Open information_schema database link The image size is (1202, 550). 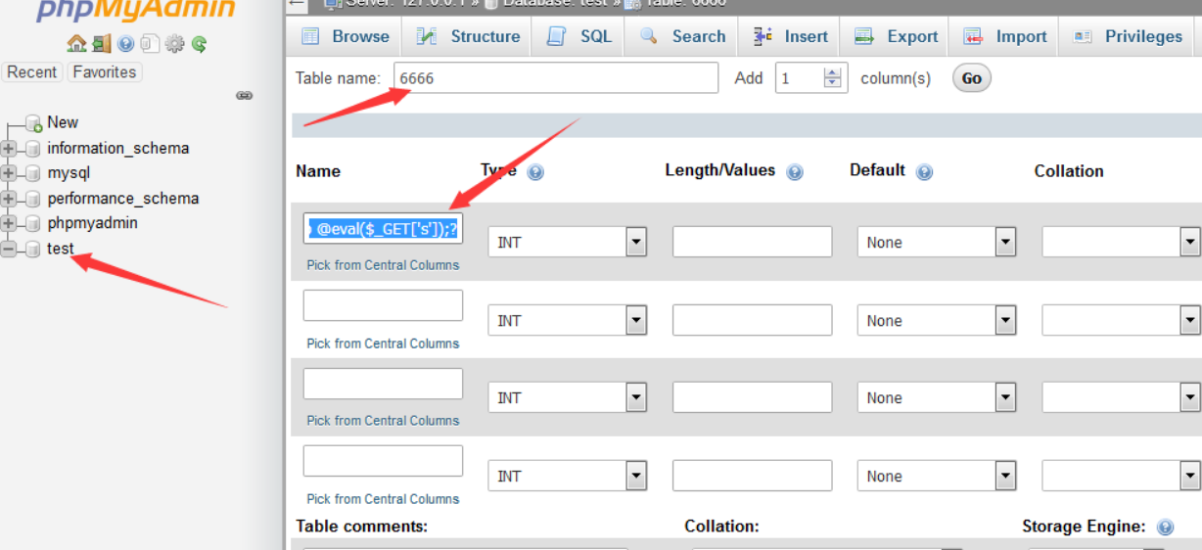118,148
